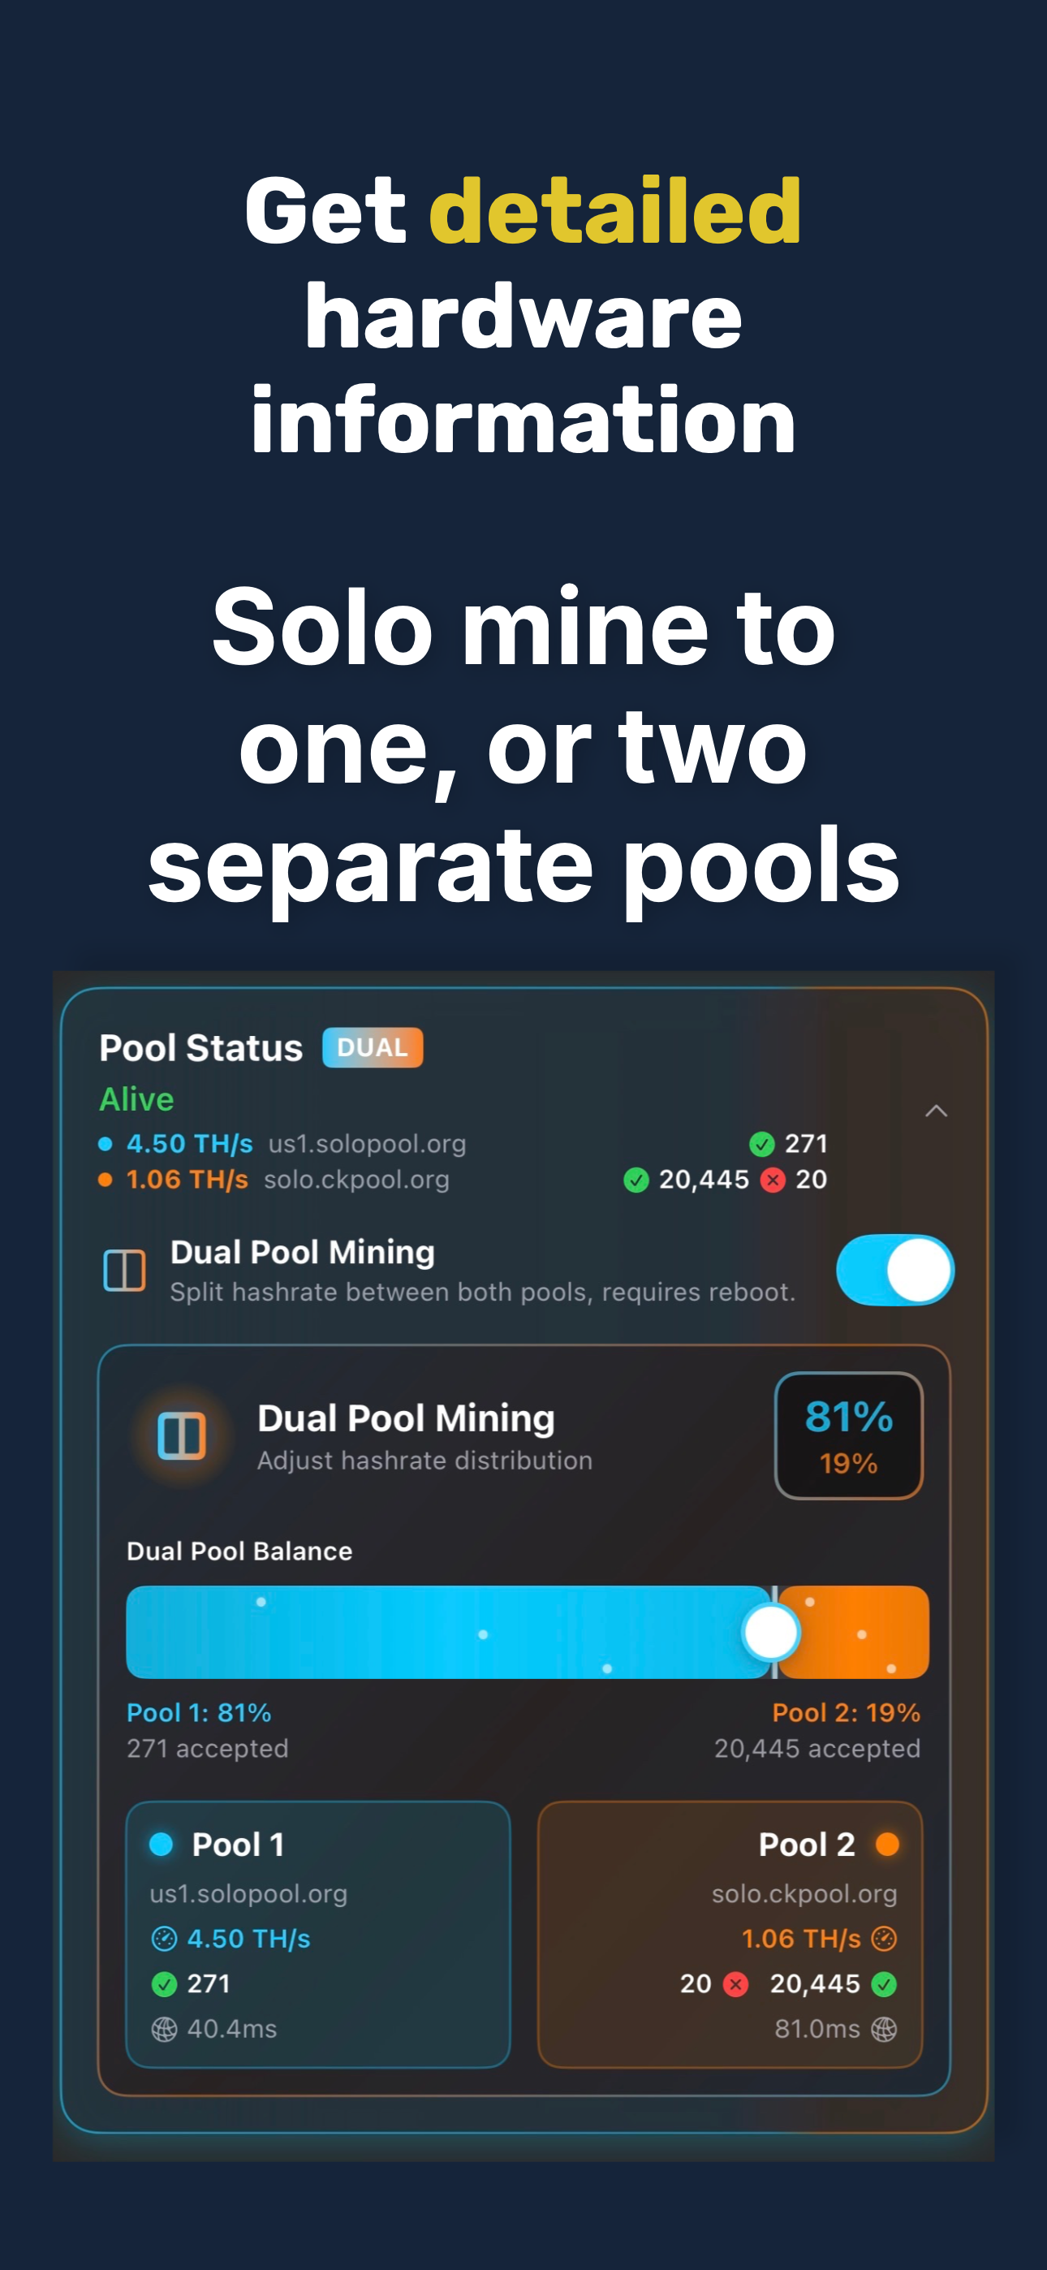The width and height of the screenshot is (1047, 2270).
Task: Toggle the Dual Pool Mining switch
Action: [x=894, y=1270]
